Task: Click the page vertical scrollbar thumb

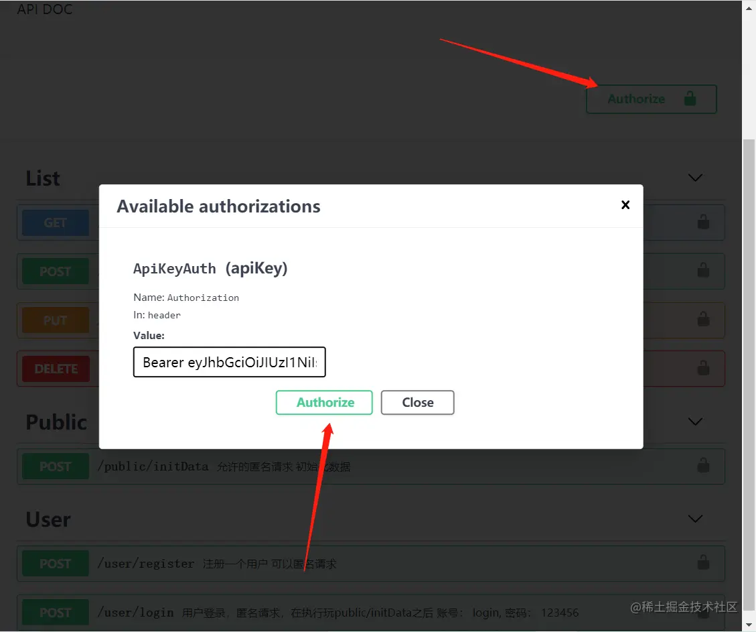Action: click(x=749, y=374)
